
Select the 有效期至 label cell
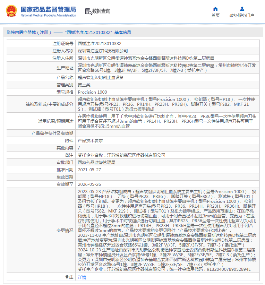41,184
